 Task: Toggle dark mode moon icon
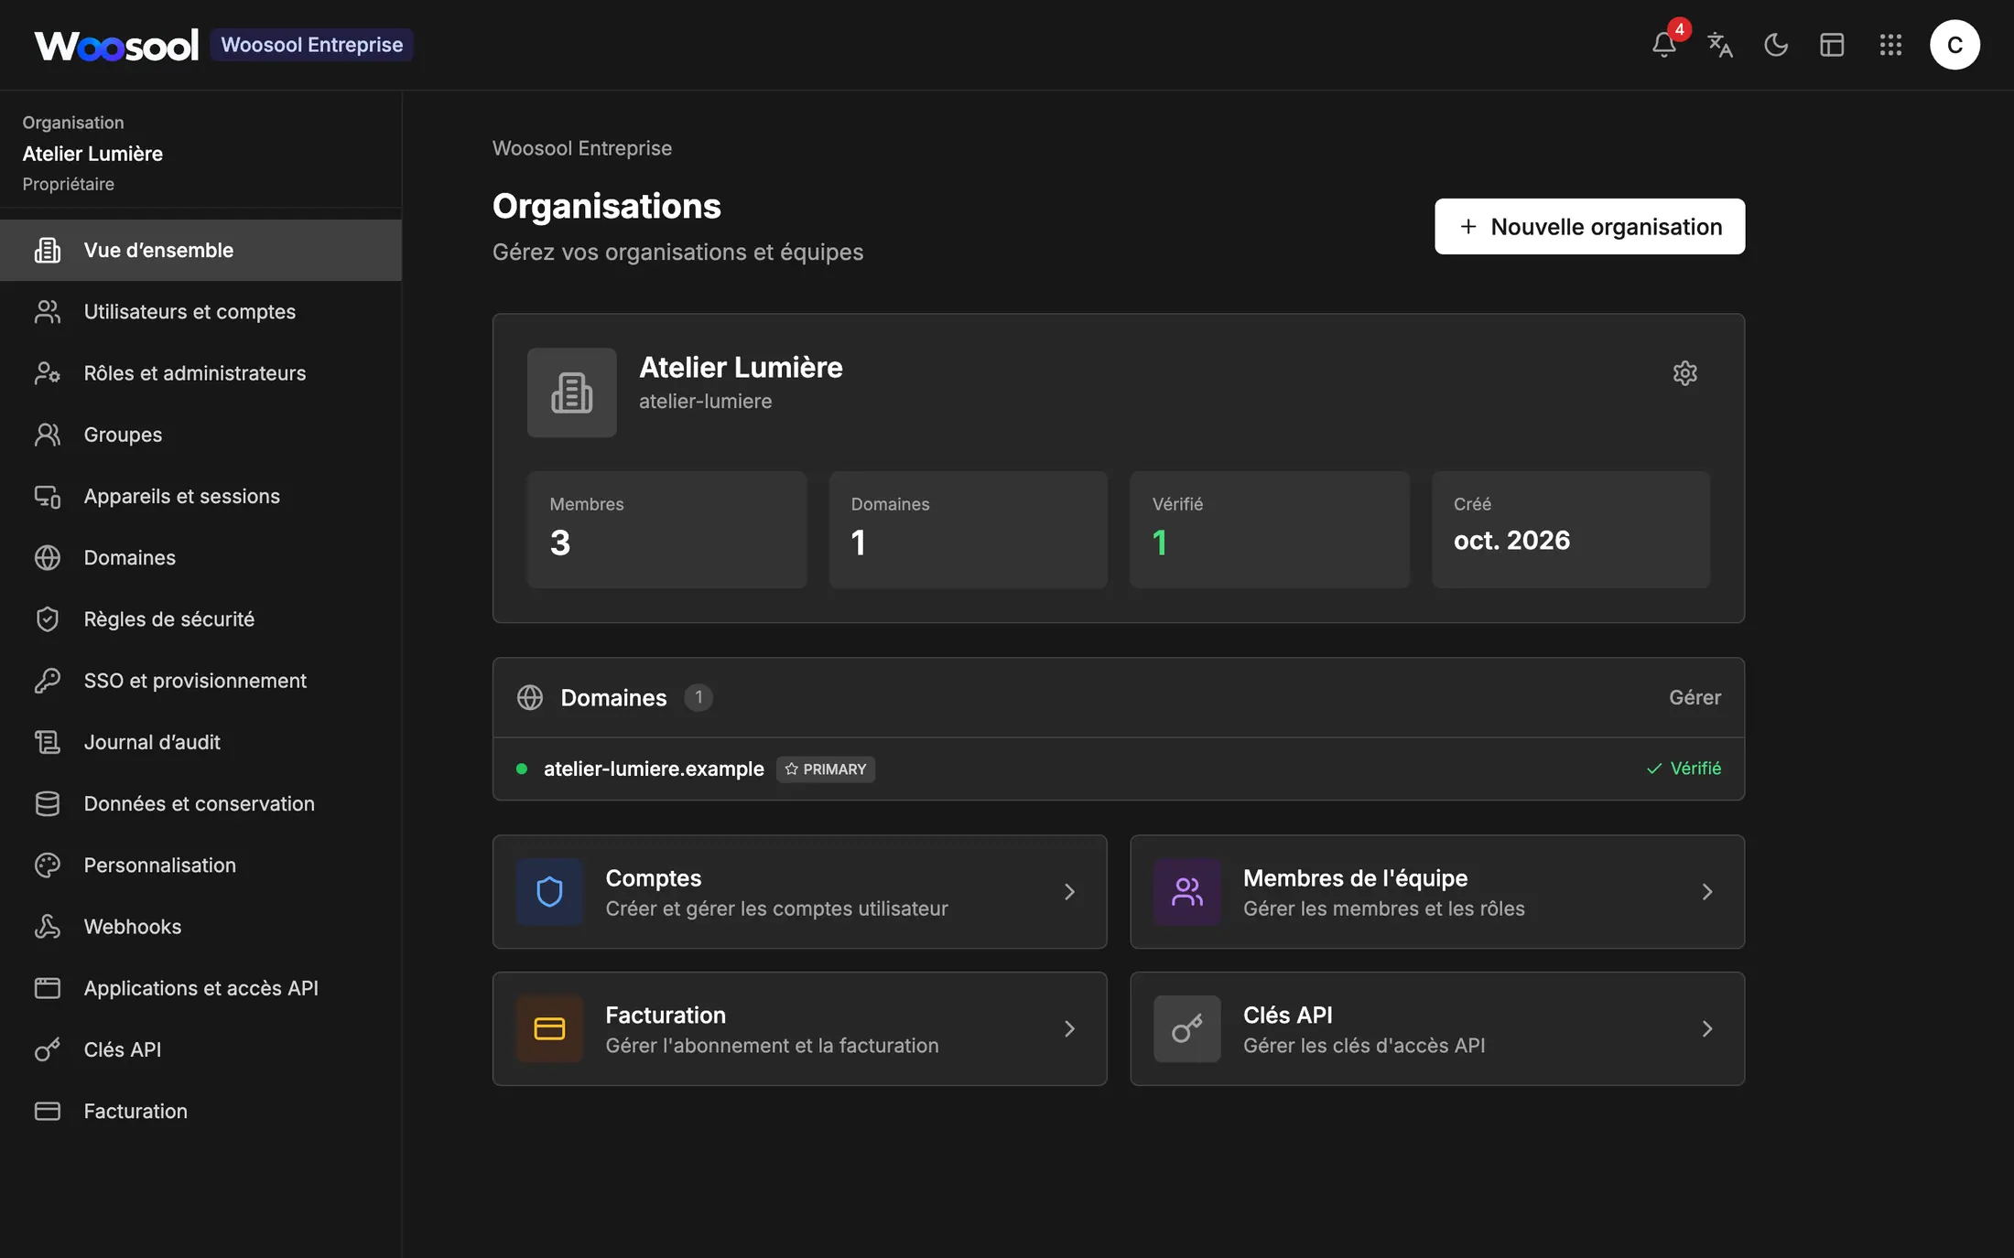(1776, 45)
